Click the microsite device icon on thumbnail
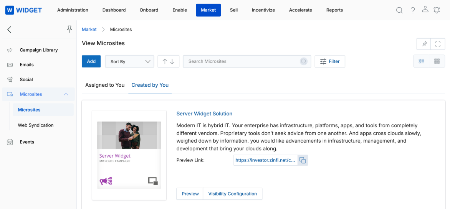450x209 pixels. click(153, 181)
